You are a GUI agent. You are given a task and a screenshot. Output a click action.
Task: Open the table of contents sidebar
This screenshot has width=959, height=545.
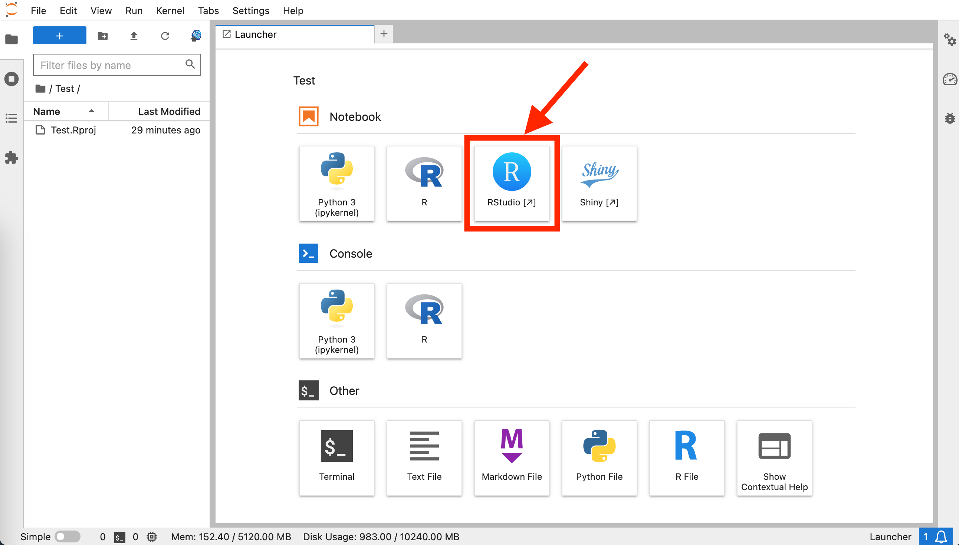pos(12,119)
